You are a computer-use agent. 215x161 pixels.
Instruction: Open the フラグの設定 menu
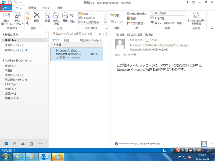coord(136,23)
